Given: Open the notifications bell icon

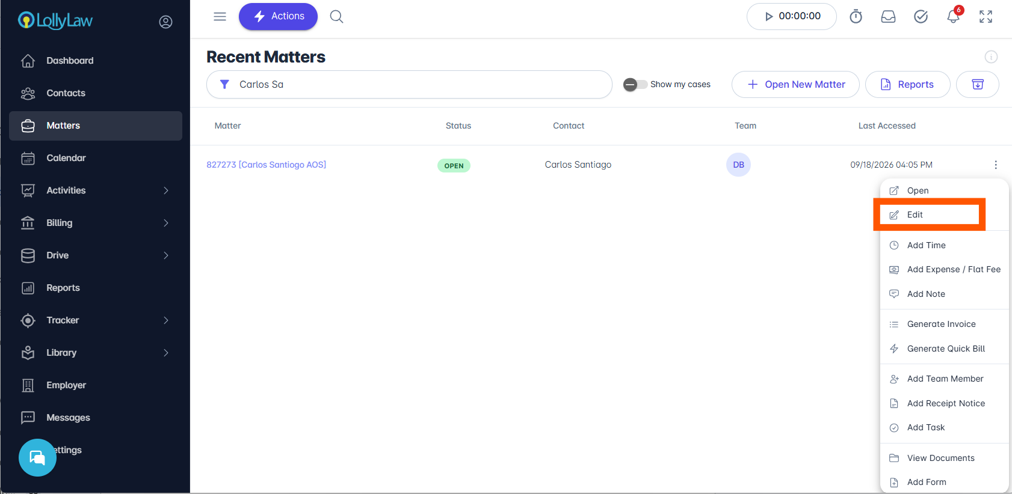Looking at the screenshot, I should tap(953, 16).
